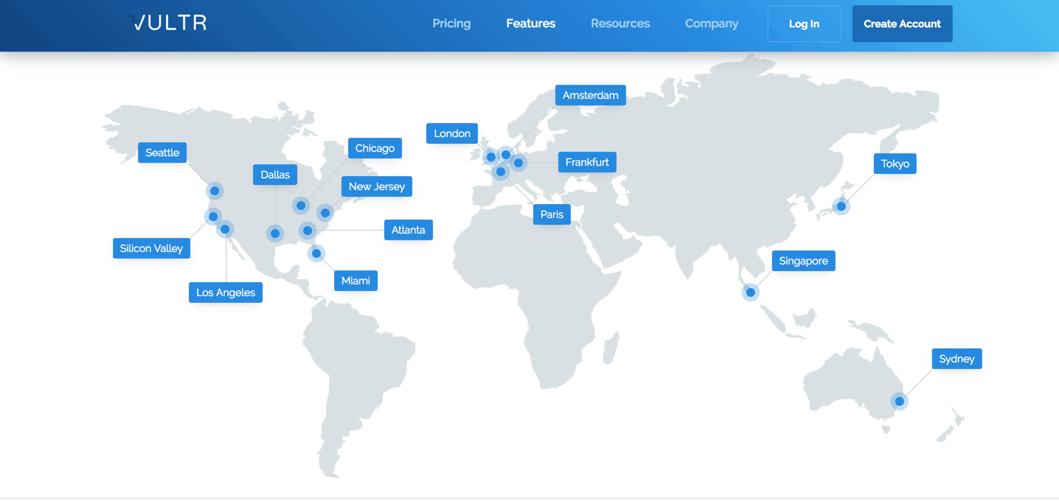Click the Sydney map marker dot
This screenshot has width=1059, height=501.
(899, 402)
